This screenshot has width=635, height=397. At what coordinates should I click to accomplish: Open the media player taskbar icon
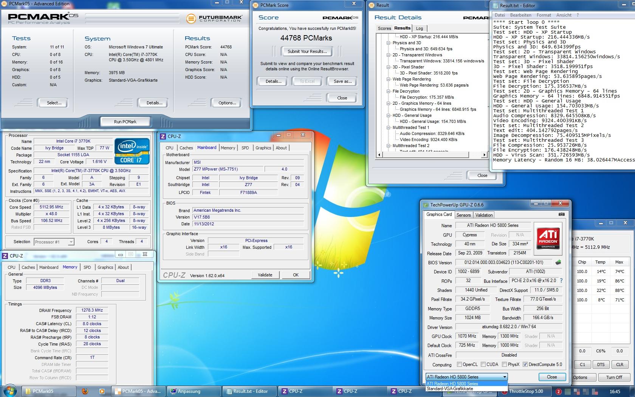pyautogui.click(x=102, y=391)
